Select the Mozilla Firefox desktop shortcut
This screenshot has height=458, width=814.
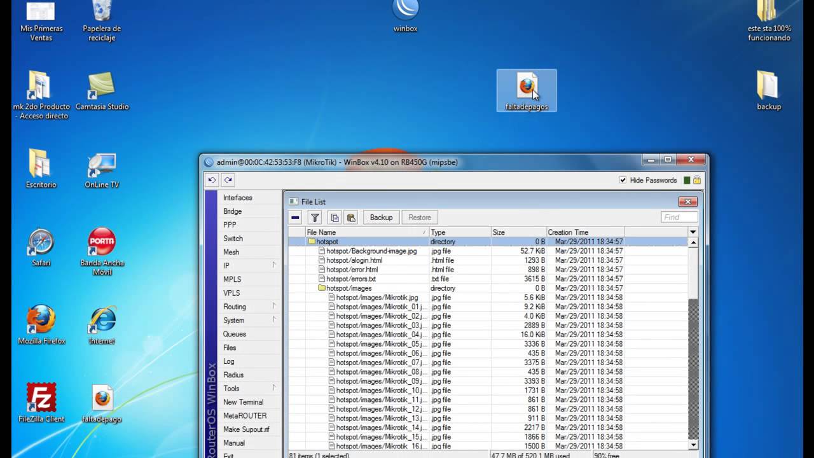pyautogui.click(x=41, y=324)
